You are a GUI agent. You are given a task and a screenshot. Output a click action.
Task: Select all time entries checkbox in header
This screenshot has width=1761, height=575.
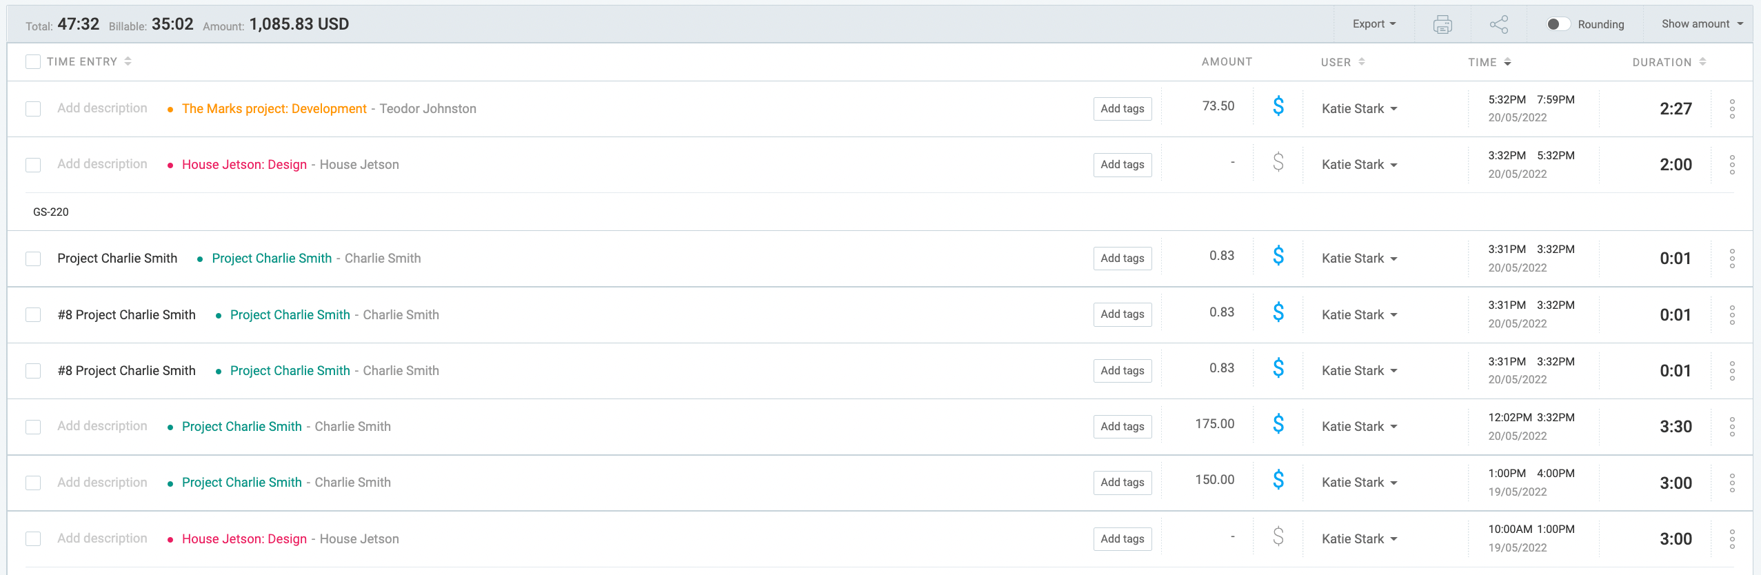coord(33,62)
